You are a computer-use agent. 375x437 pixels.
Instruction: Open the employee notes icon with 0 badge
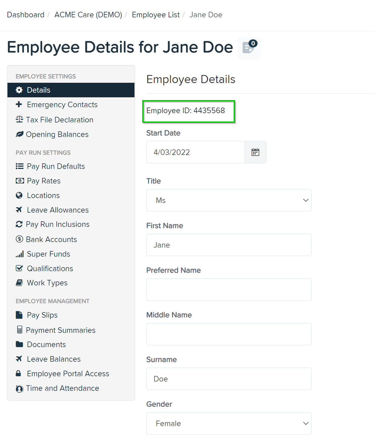click(x=249, y=48)
